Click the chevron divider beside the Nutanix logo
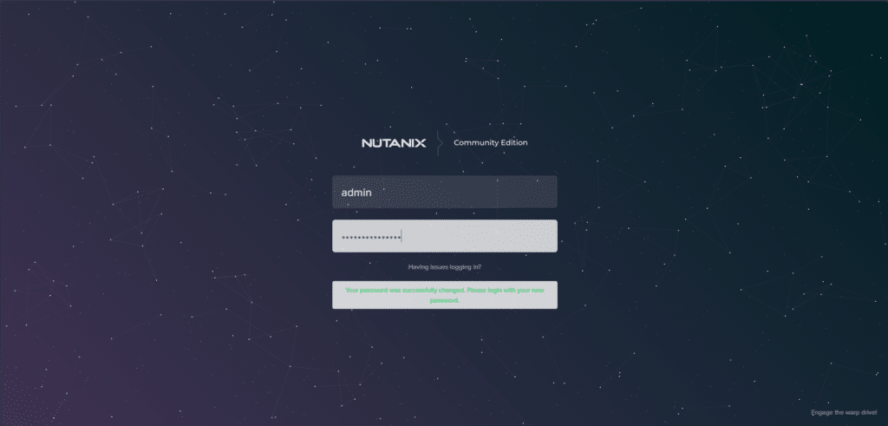The height and width of the screenshot is (426, 888). tap(440, 143)
